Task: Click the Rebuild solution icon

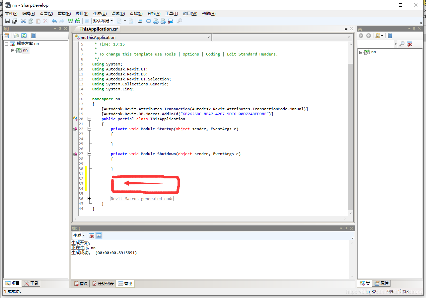Action: [78, 21]
